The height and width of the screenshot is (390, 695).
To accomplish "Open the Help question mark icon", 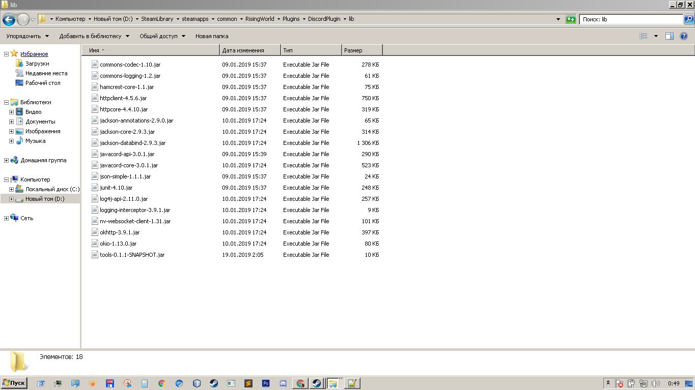I will pos(684,36).
